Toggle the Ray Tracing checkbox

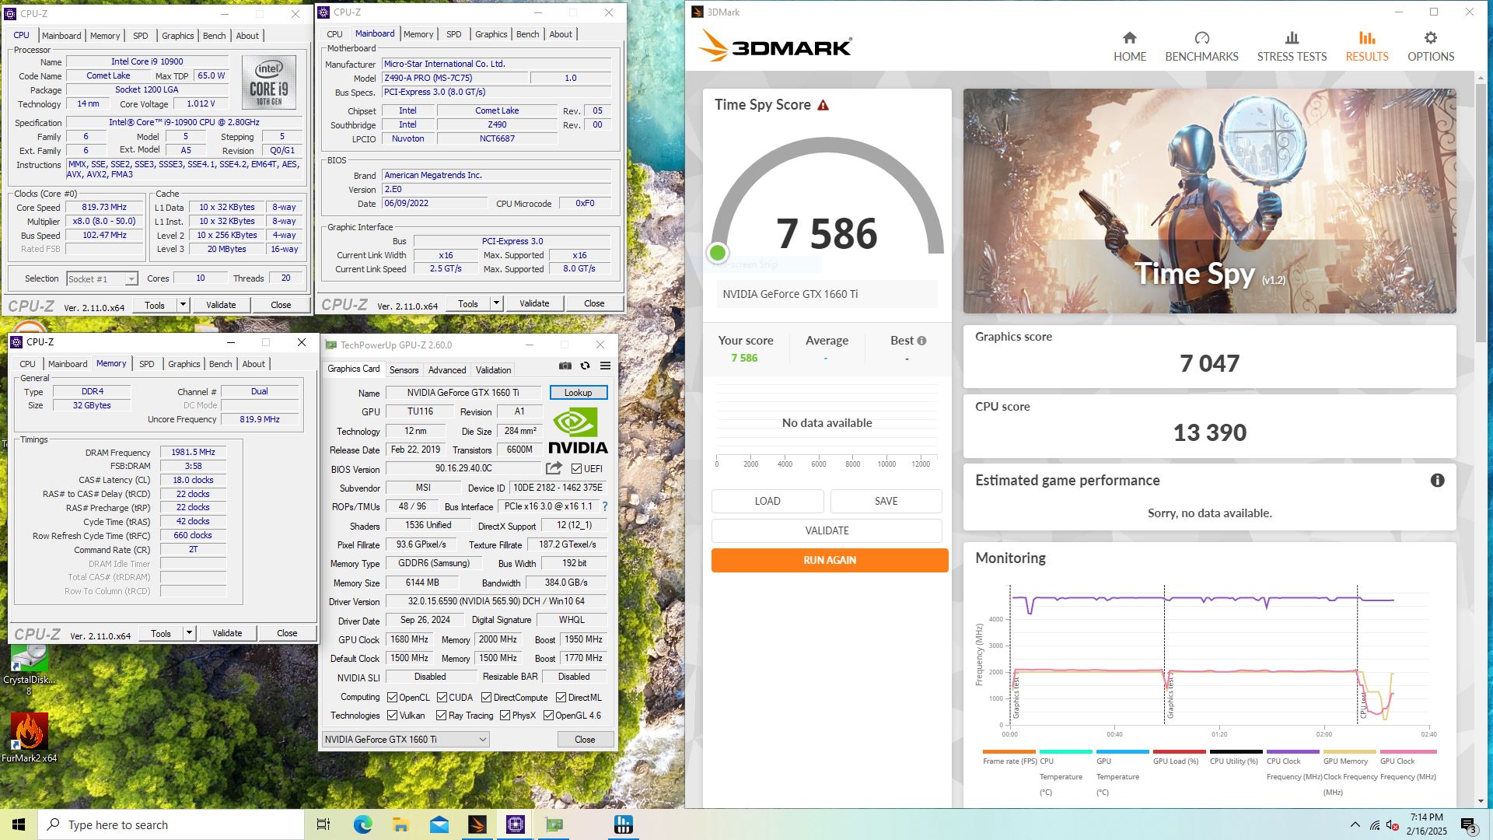tap(441, 716)
